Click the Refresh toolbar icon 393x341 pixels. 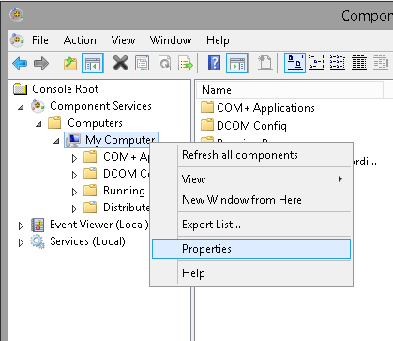click(x=164, y=63)
